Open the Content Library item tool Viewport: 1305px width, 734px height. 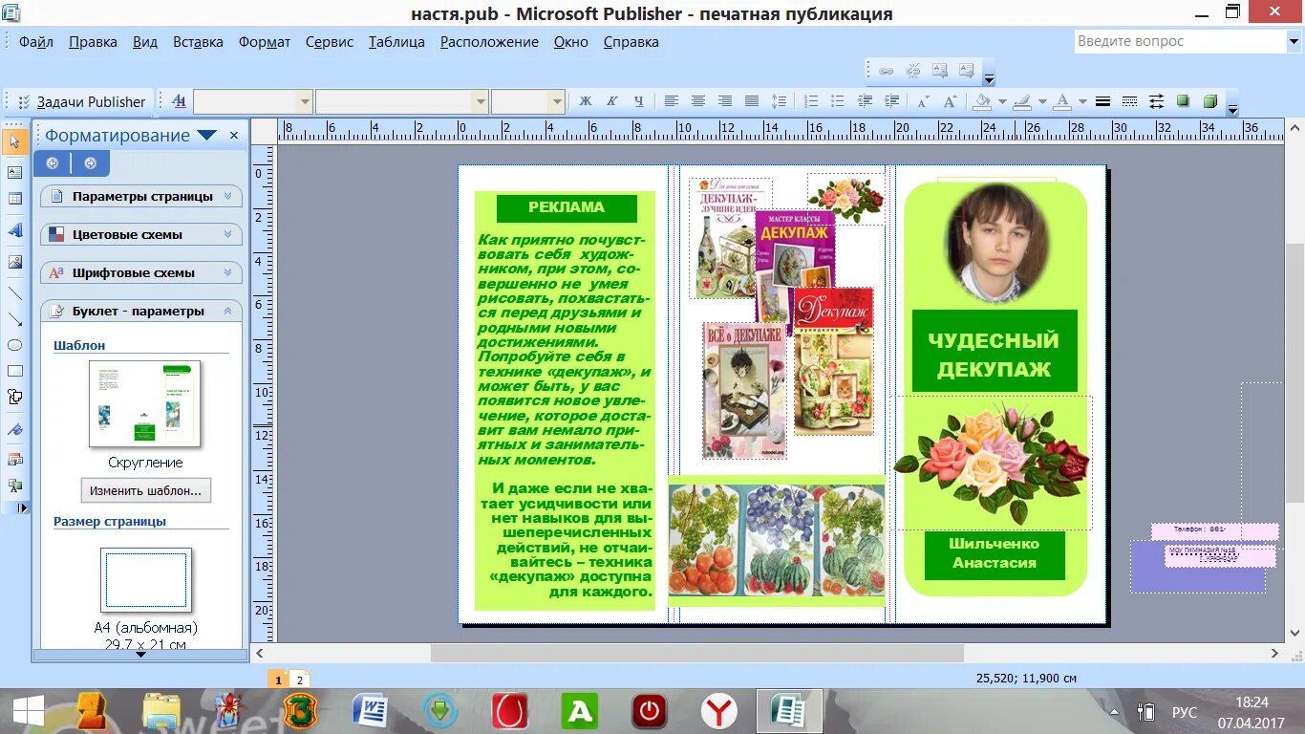[x=14, y=486]
